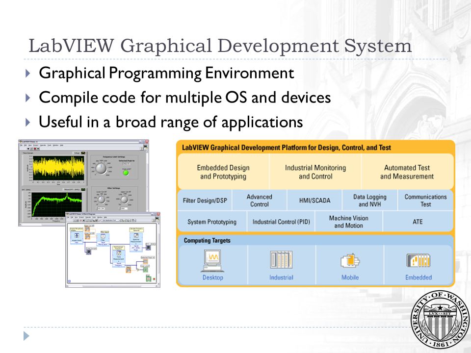The height and width of the screenshot is (353, 471).
Task: Click the Machine Vision and Motion cell
Action: coord(348,222)
